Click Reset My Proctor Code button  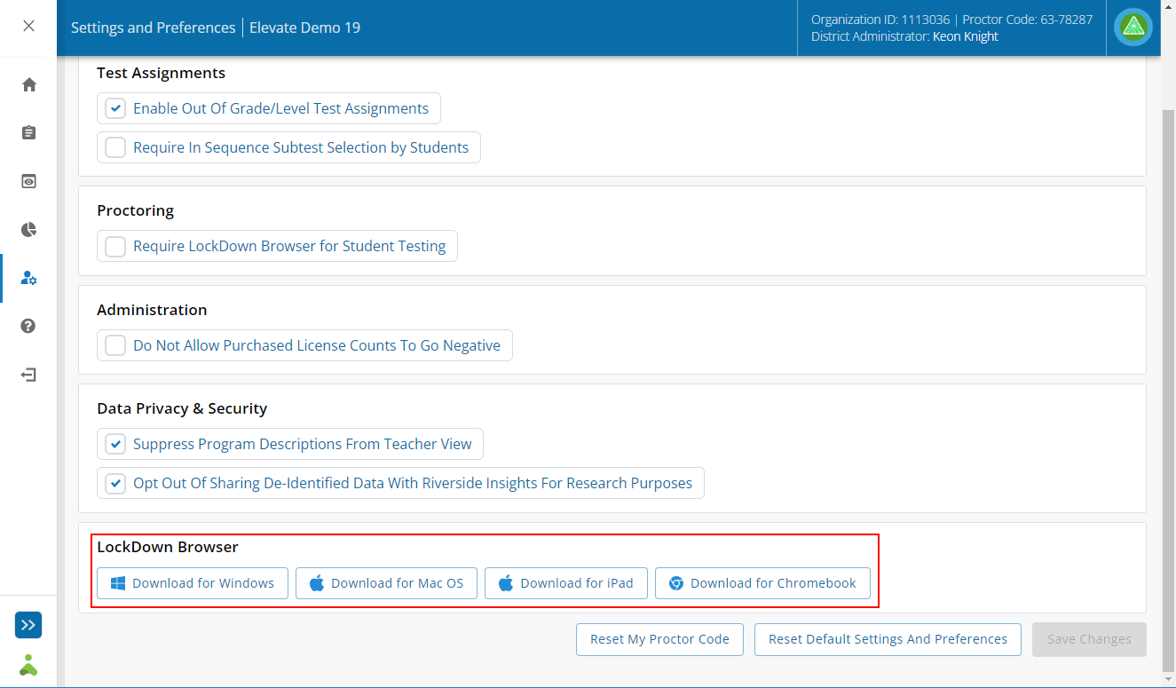[x=659, y=639]
